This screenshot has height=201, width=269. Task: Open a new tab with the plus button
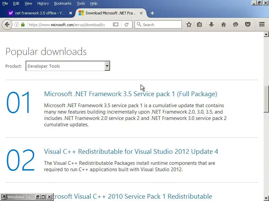(152, 13)
